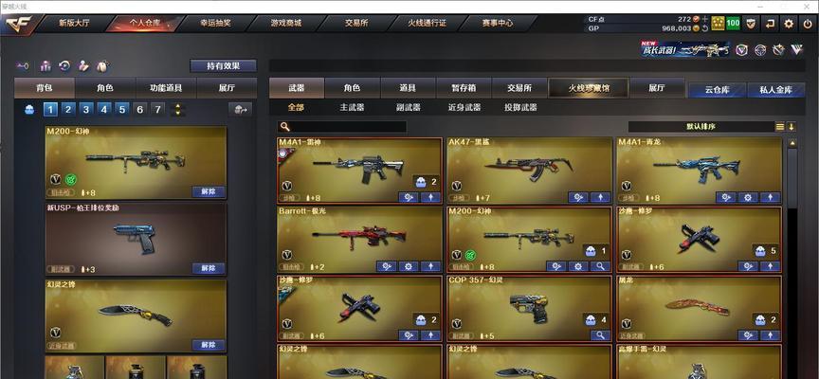Click the blue backpack icon beside slot 1
This screenshot has height=379, width=819.
(x=29, y=110)
